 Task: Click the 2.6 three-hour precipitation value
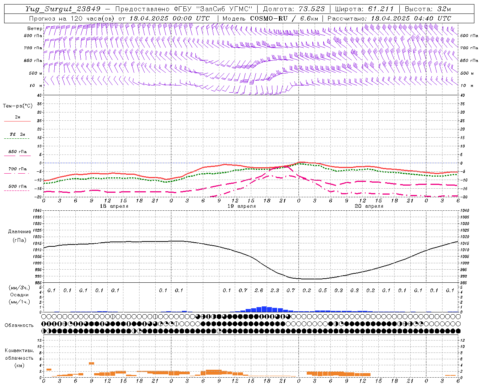pos(259,290)
